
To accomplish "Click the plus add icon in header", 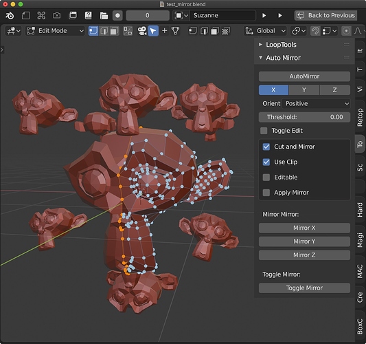I will [164, 31].
